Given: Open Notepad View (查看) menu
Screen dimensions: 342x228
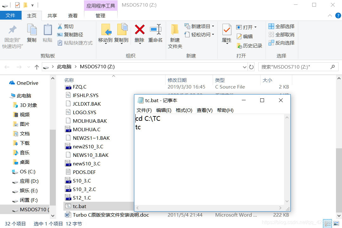Looking at the screenshot, I should coord(204,110).
